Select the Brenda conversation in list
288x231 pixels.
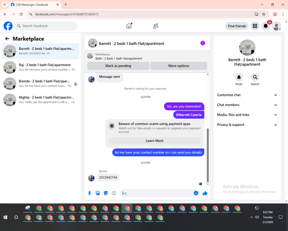(40, 84)
